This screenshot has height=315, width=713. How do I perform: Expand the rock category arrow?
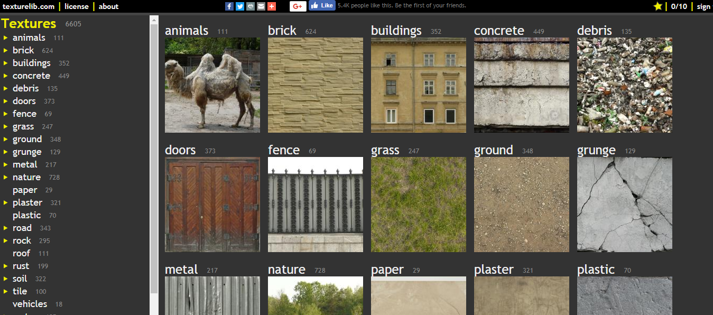(x=5, y=240)
